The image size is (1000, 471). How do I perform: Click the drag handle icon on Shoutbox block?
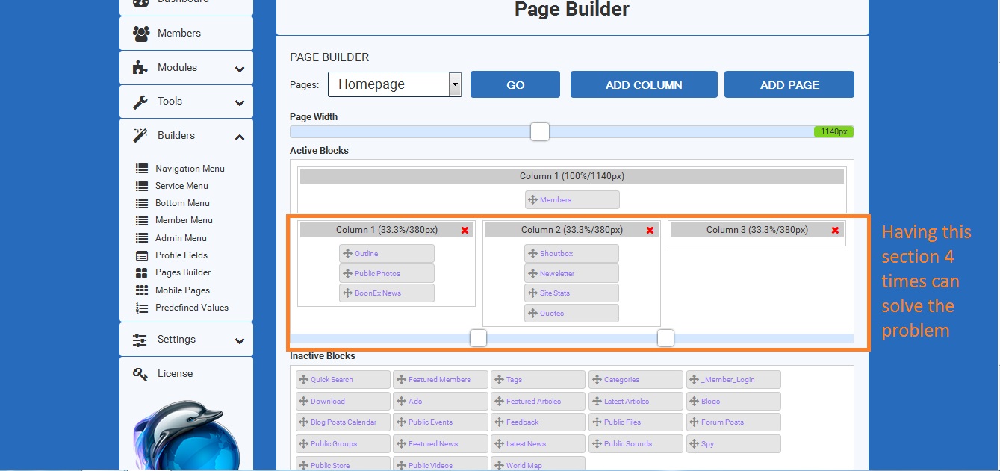[532, 254]
